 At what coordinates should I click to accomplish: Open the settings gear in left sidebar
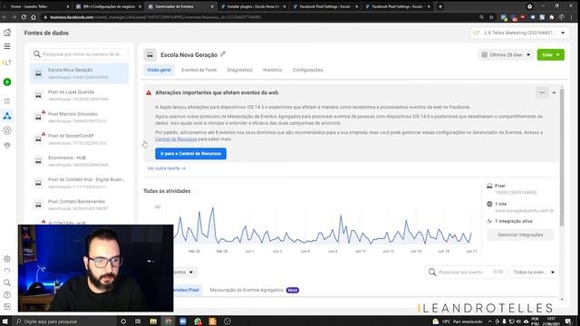(7, 259)
